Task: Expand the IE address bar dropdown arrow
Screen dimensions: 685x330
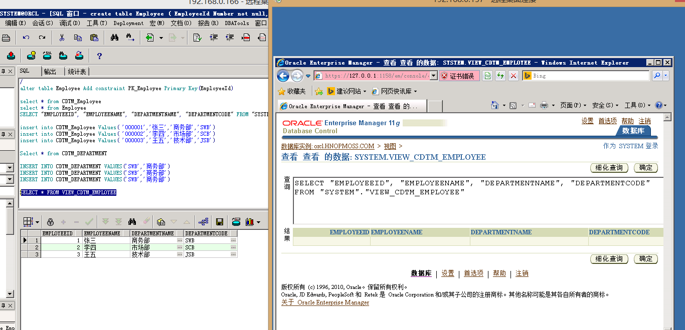Action: point(434,76)
